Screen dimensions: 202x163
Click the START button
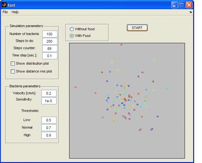[x=137, y=28]
